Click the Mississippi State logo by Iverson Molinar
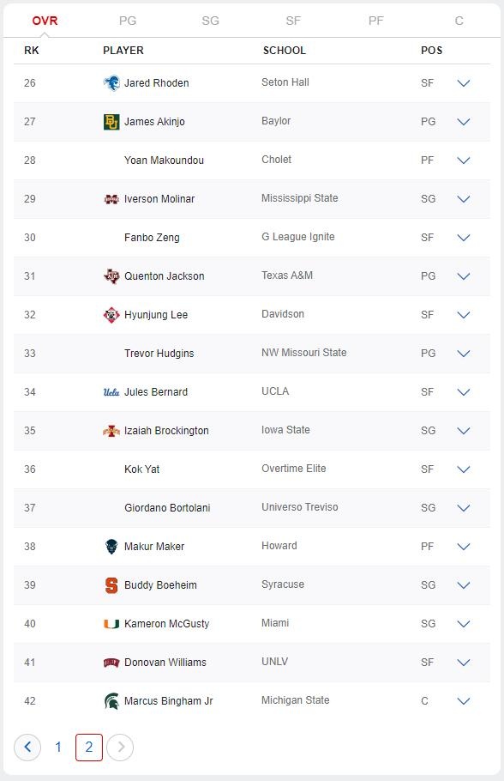 click(111, 199)
